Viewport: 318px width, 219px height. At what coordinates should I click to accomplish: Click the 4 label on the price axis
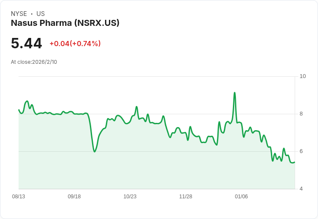[301, 189]
